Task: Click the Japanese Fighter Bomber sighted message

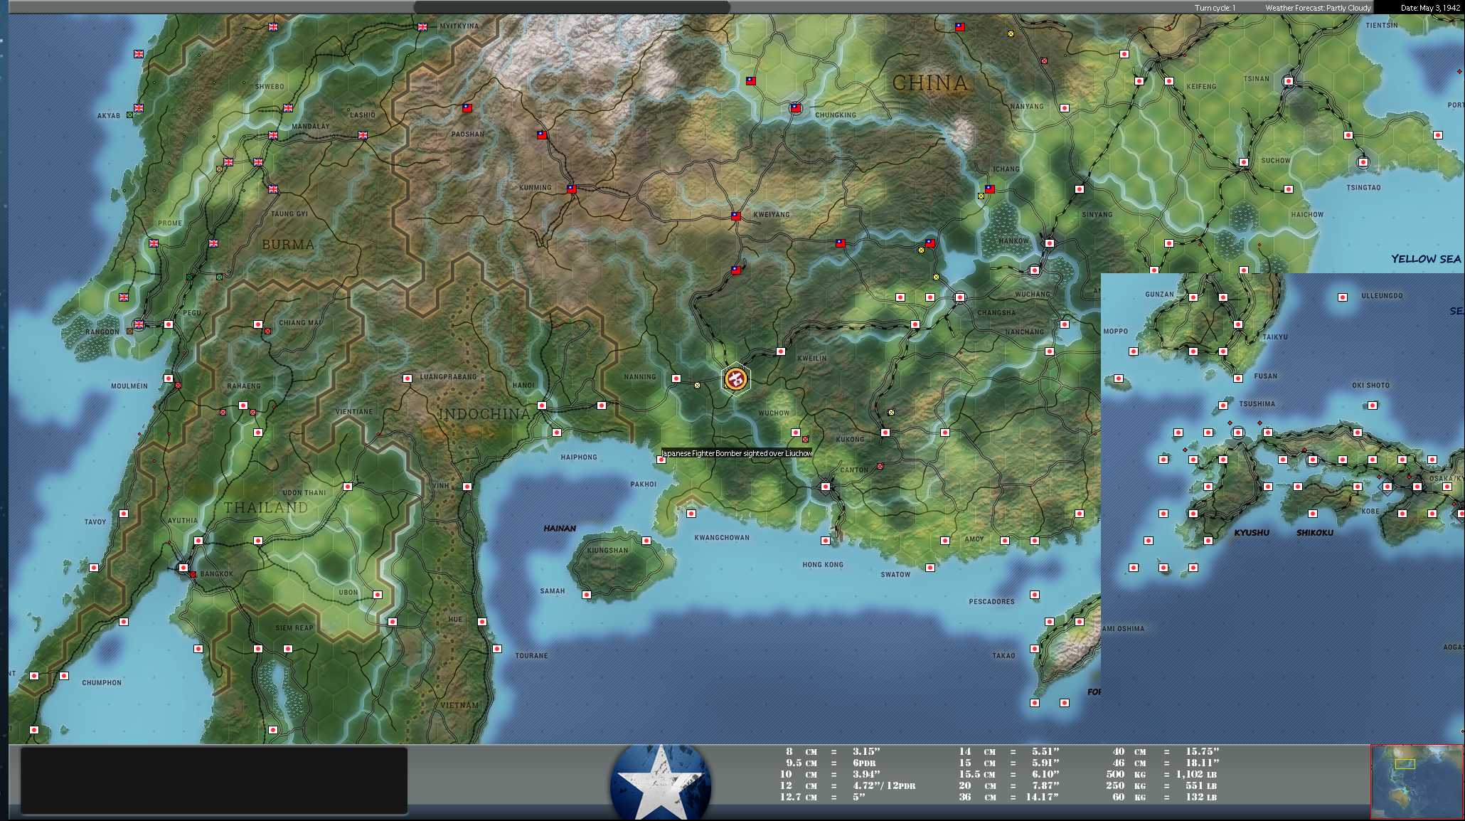Action: pyautogui.click(x=737, y=453)
